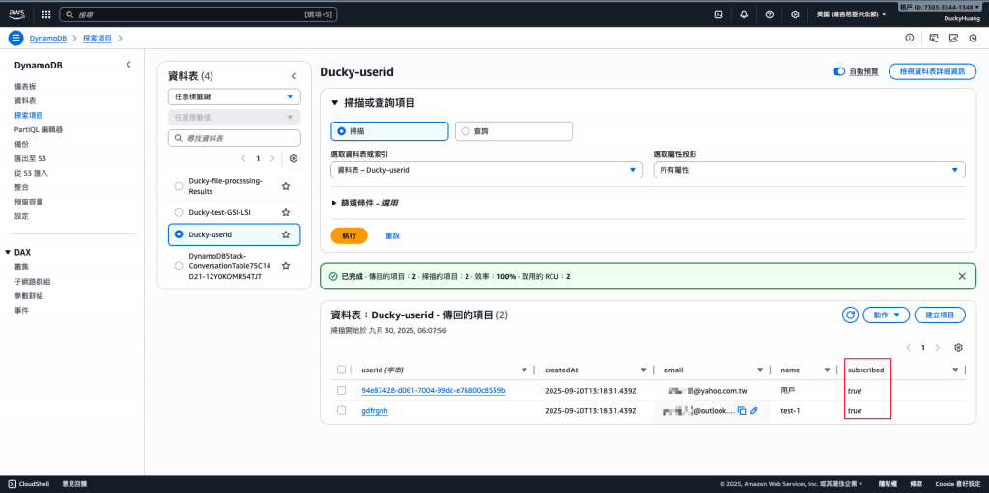Check the select-all items checkbox
The width and height of the screenshot is (989, 493).
click(341, 370)
